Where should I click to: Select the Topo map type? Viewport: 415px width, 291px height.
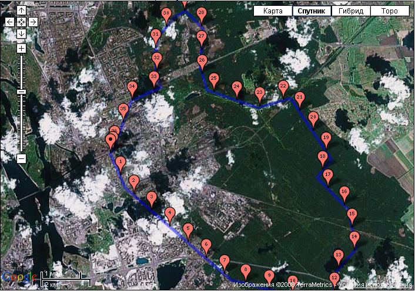pos(389,11)
